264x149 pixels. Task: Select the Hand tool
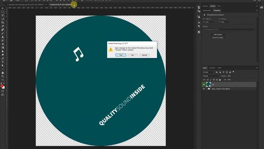click(x=2, y=73)
